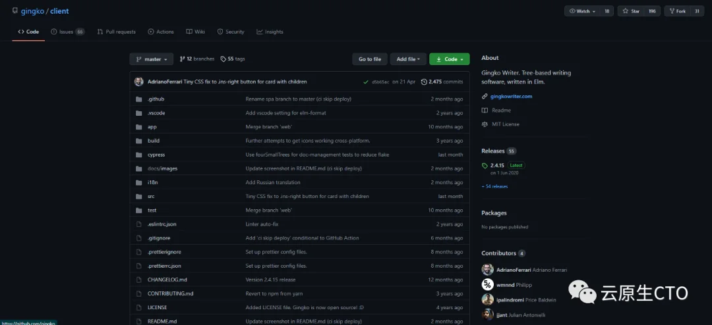The height and width of the screenshot is (325, 712).
Task: Click AdrianoFerrari's avatar in latest commit
Action: (139, 82)
